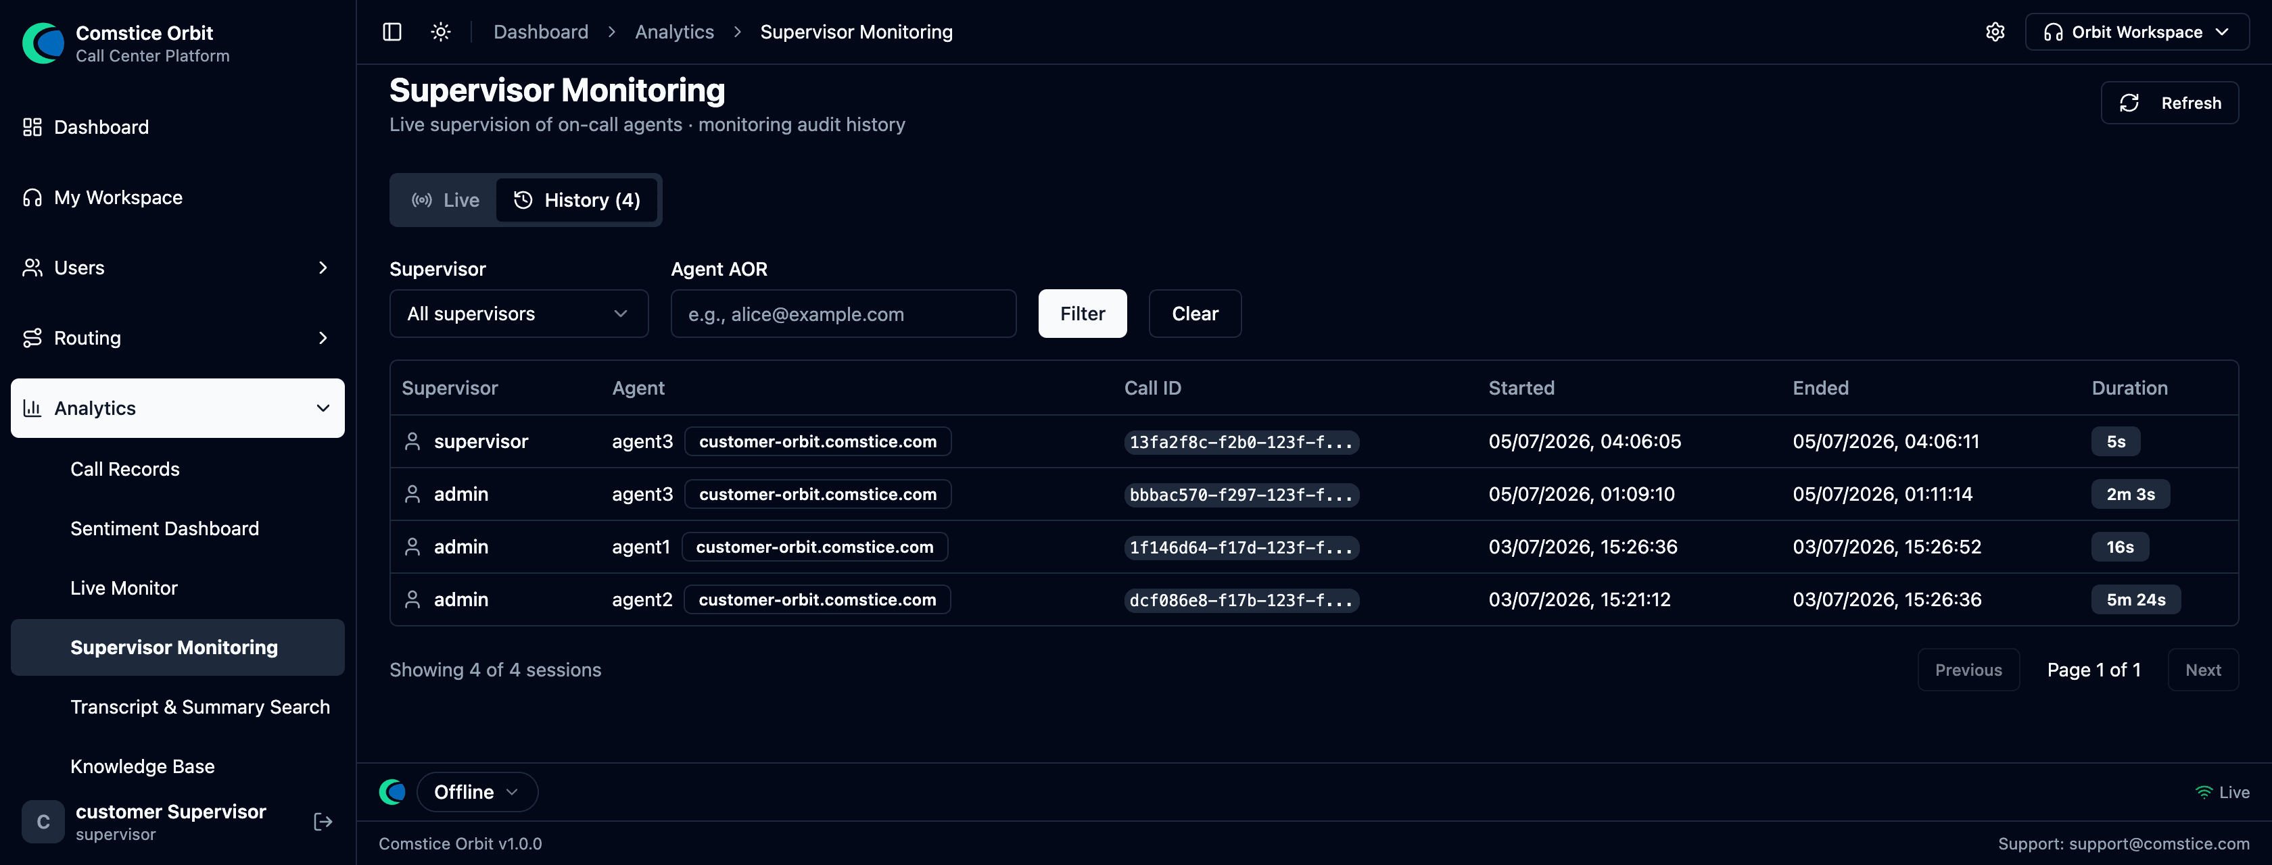Viewport: 2272px width, 865px height.
Task: Click Call ID 1f146d64-f17d-123f-f...
Action: point(1241,547)
